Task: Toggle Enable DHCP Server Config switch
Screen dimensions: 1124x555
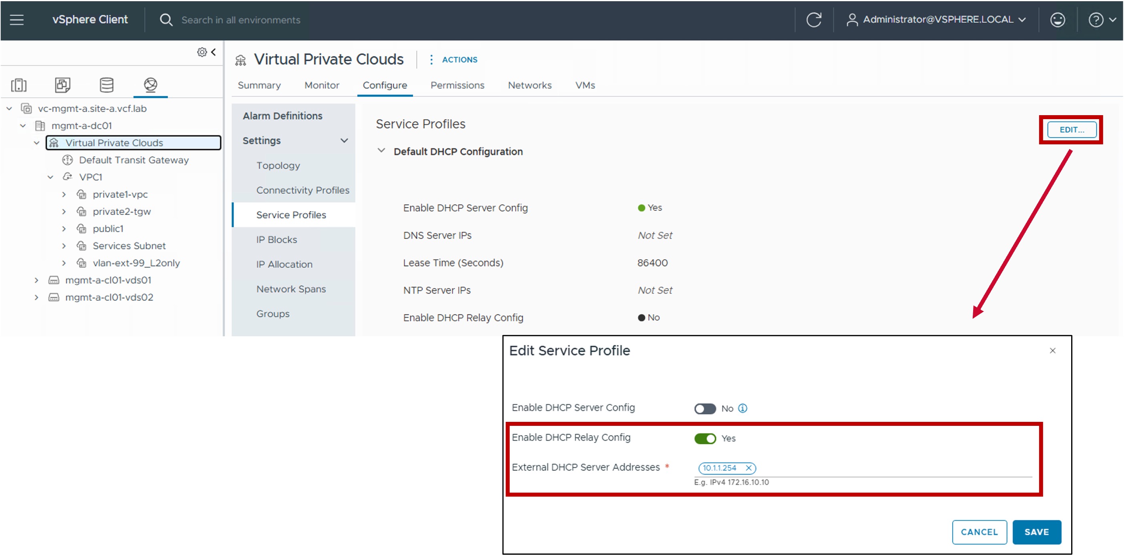Action: pyautogui.click(x=705, y=409)
